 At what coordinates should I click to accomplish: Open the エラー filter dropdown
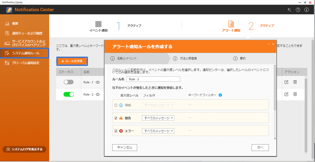(158, 131)
